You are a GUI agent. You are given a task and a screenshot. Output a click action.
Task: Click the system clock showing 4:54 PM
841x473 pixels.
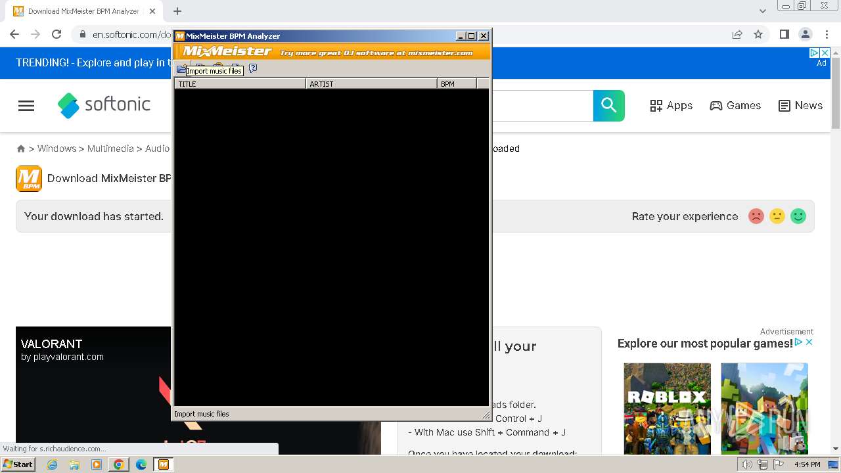point(807,464)
